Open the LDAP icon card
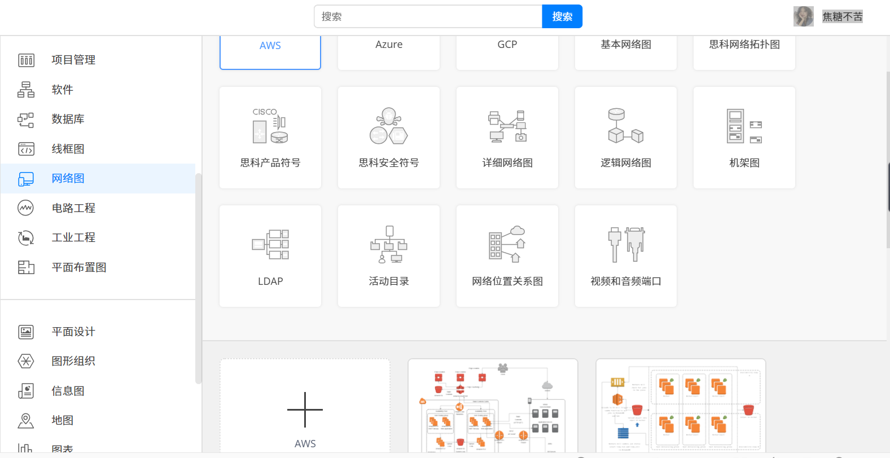 click(270, 256)
